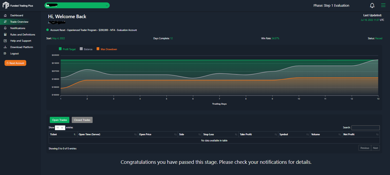Open Rules and Definitions page
Viewport: 390px width, 175px height.
pos(23,35)
